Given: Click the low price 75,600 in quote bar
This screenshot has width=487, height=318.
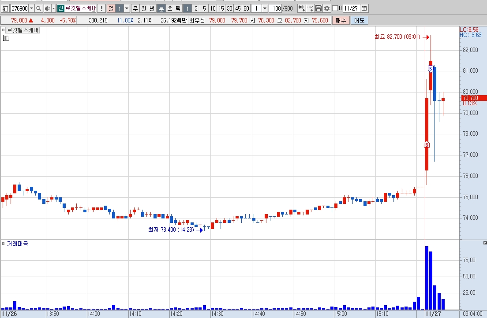Looking at the screenshot, I should pos(320,20).
